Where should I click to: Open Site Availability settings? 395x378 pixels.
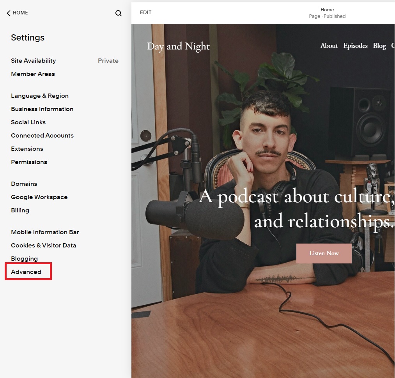point(34,61)
